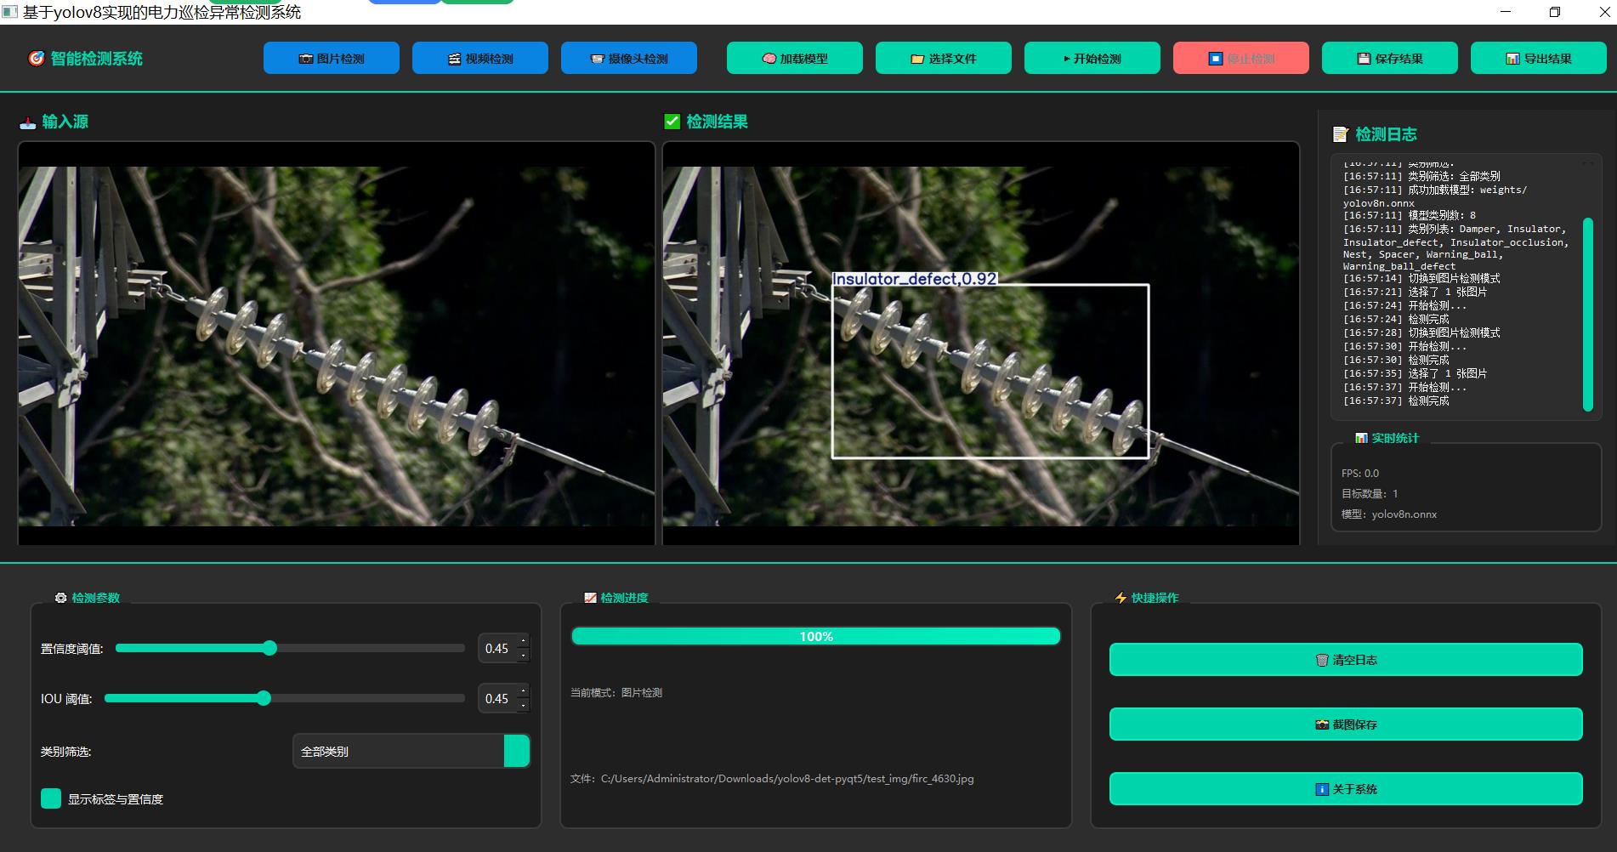Click the 输入源 header icon
Screen dimensions: 1617x852
click(28, 122)
